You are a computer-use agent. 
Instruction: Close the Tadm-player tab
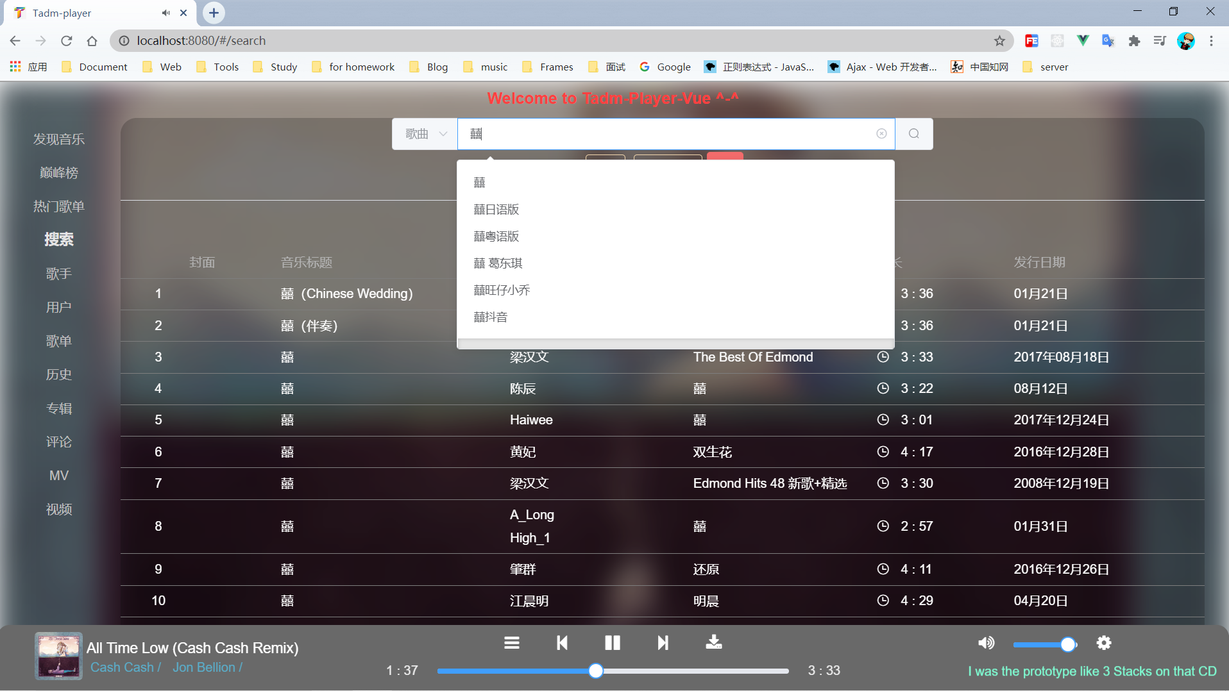pos(183,13)
